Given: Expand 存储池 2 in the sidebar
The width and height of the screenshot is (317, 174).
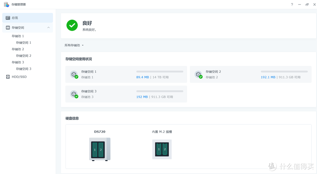Looking at the screenshot, I should (18, 49).
